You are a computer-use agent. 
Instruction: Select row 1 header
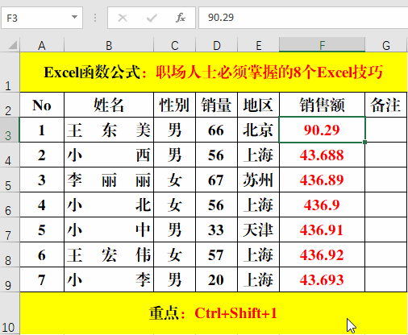[10, 72]
